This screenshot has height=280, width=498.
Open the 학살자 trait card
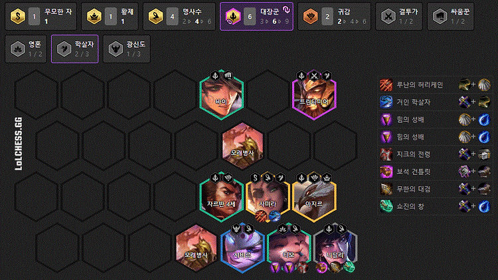[x=74, y=49]
